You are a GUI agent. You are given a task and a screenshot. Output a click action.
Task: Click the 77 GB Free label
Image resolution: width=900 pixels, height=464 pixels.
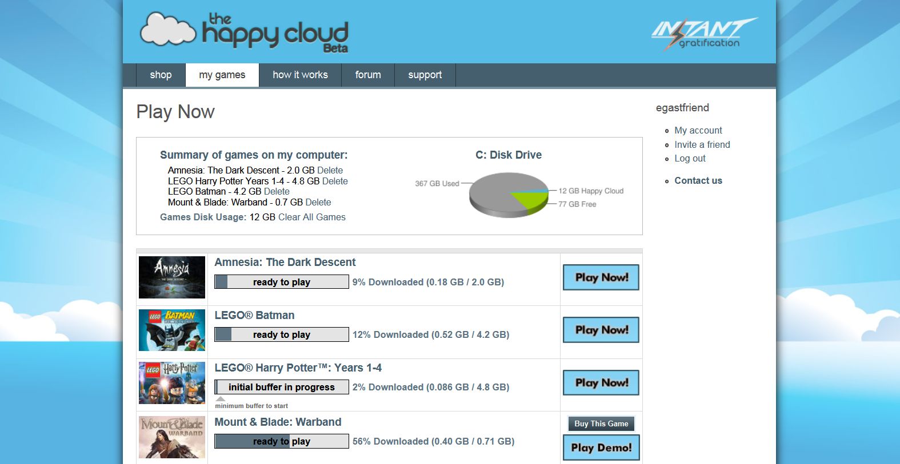577,204
